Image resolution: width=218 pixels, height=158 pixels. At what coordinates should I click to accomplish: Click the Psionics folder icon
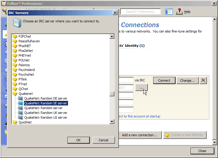click(x=15, y=65)
